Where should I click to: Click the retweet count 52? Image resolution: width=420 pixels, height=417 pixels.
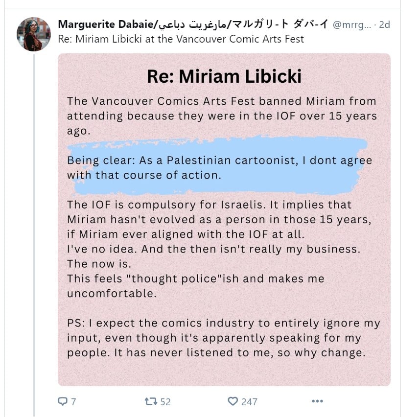point(165,402)
